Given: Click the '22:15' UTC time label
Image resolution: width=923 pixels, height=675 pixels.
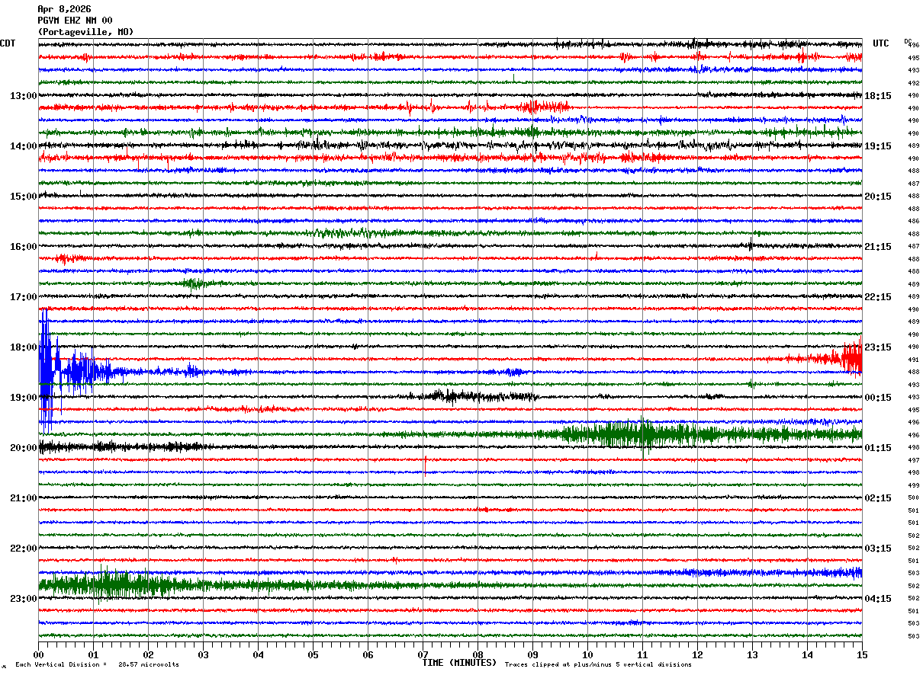Looking at the screenshot, I should [x=878, y=297].
